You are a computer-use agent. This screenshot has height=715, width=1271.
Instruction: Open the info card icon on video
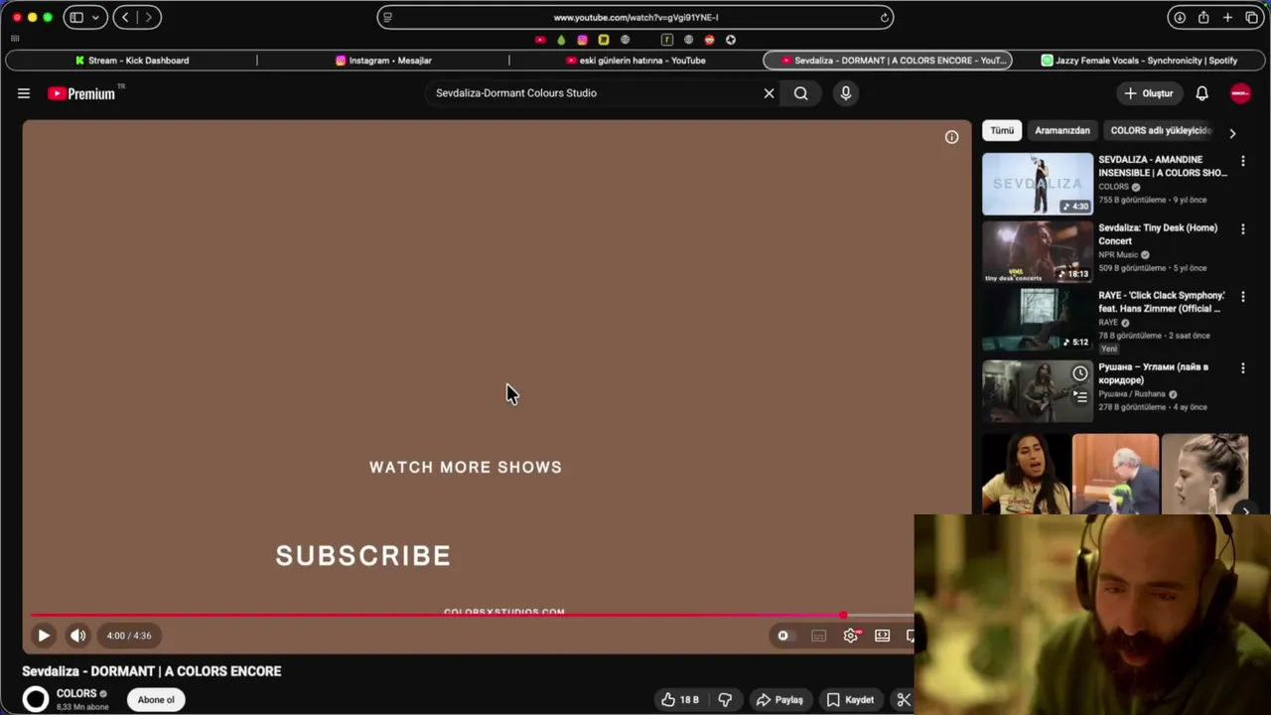pyautogui.click(x=951, y=137)
